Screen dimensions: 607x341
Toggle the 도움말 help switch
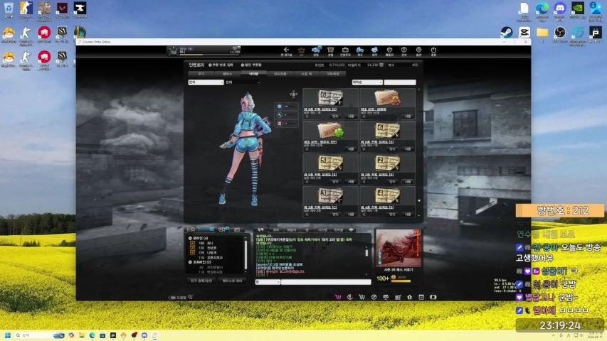point(172,298)
